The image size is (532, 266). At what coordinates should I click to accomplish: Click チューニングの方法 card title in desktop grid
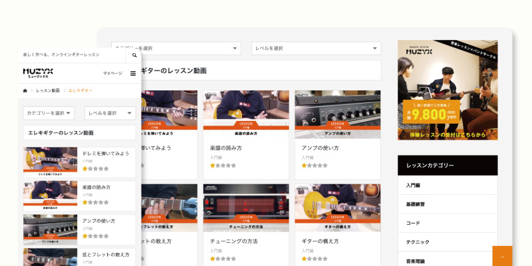tap(234, 241)
